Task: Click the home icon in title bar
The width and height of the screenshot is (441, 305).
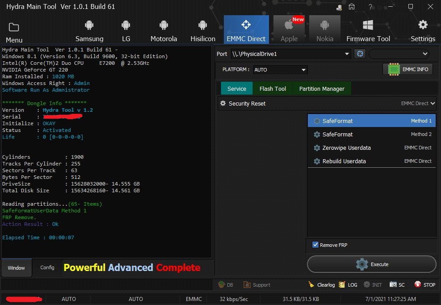Action: (352, 6)
